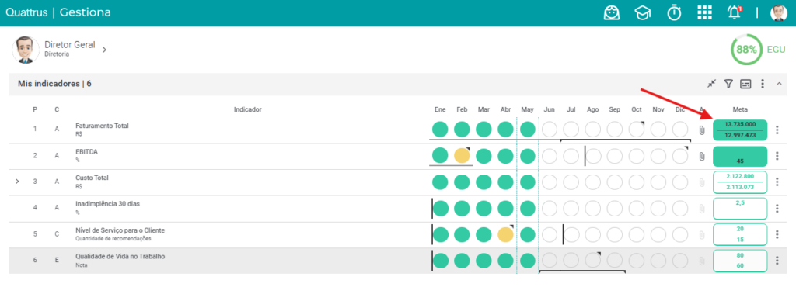Screen dimensions: 796x287
Task: Click the Quattrus | Gestiona logo title
Action: tap(58, 12)
